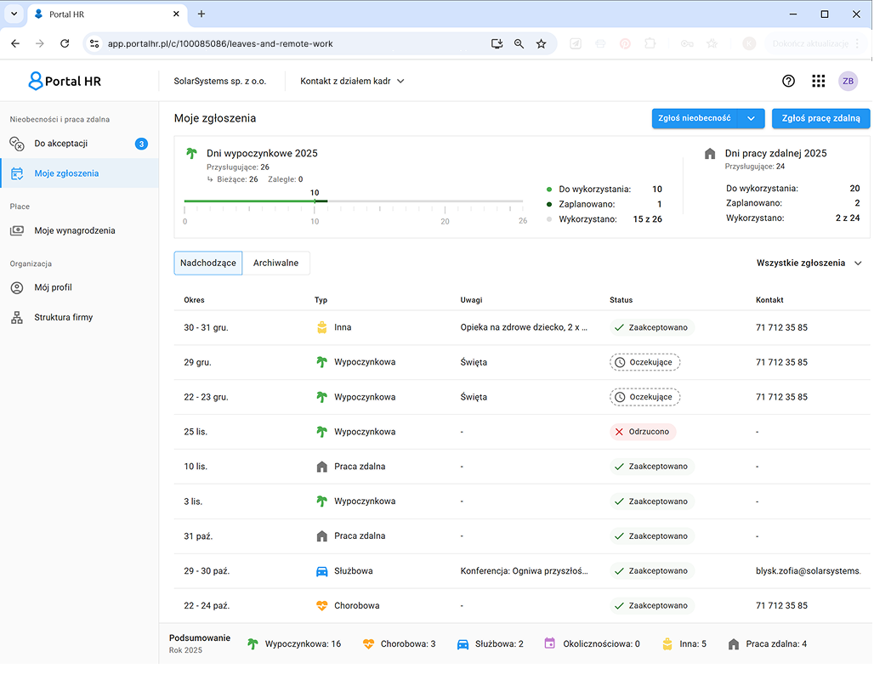Switch to the Archiwalne tab
Screen dimensions: 874x680
coord(275,263)
